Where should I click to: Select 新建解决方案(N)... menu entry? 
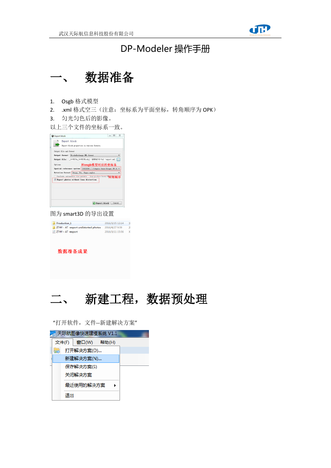coord(86,359)
